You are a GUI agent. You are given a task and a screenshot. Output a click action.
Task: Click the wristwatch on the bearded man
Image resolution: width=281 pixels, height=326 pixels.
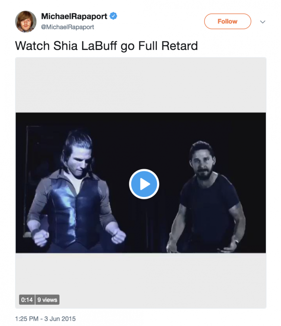tap(237, 242)
